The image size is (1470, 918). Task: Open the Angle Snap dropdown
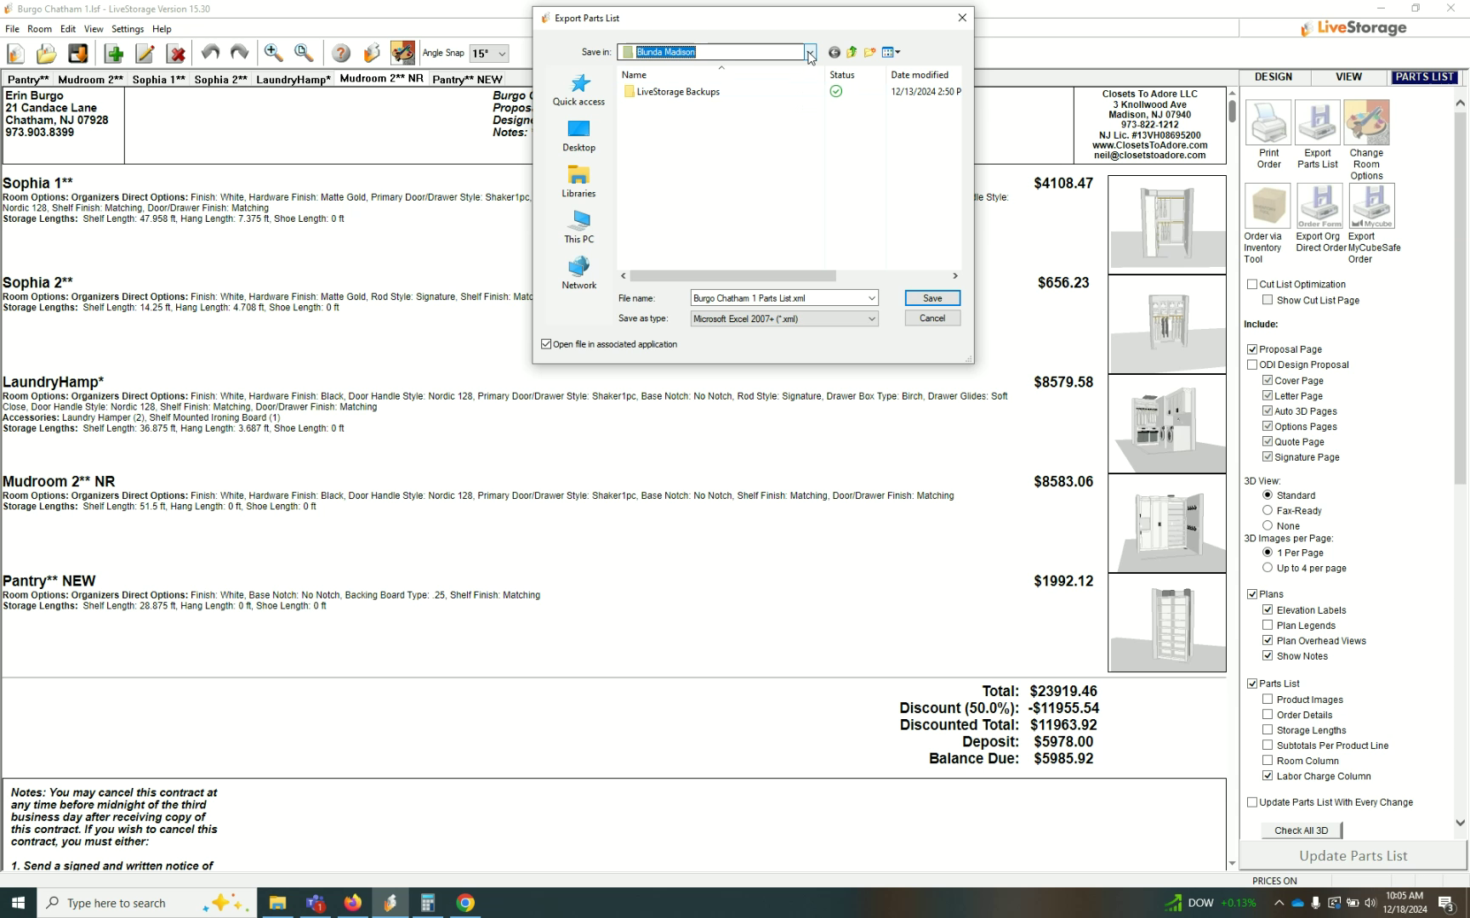click(x=502, y=54)
